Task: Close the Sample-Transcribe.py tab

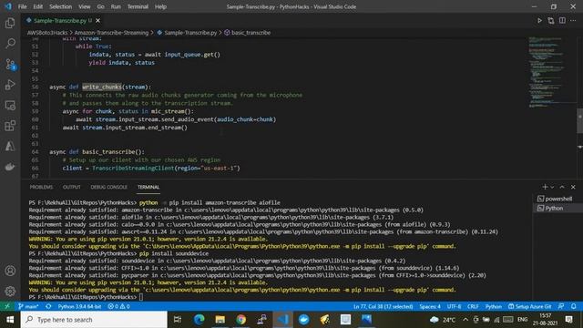Action: 97,20
